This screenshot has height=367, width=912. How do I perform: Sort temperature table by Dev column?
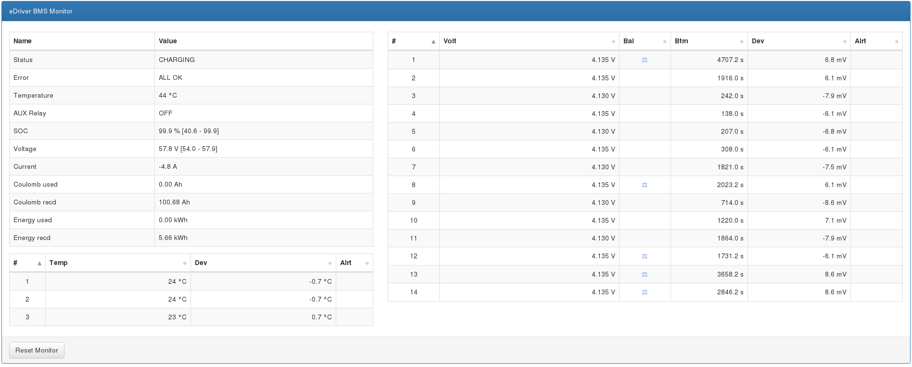(x=263, y=263)
